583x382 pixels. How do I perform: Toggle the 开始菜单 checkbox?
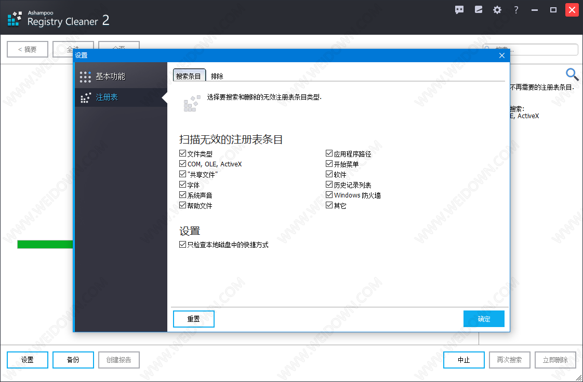329,164
